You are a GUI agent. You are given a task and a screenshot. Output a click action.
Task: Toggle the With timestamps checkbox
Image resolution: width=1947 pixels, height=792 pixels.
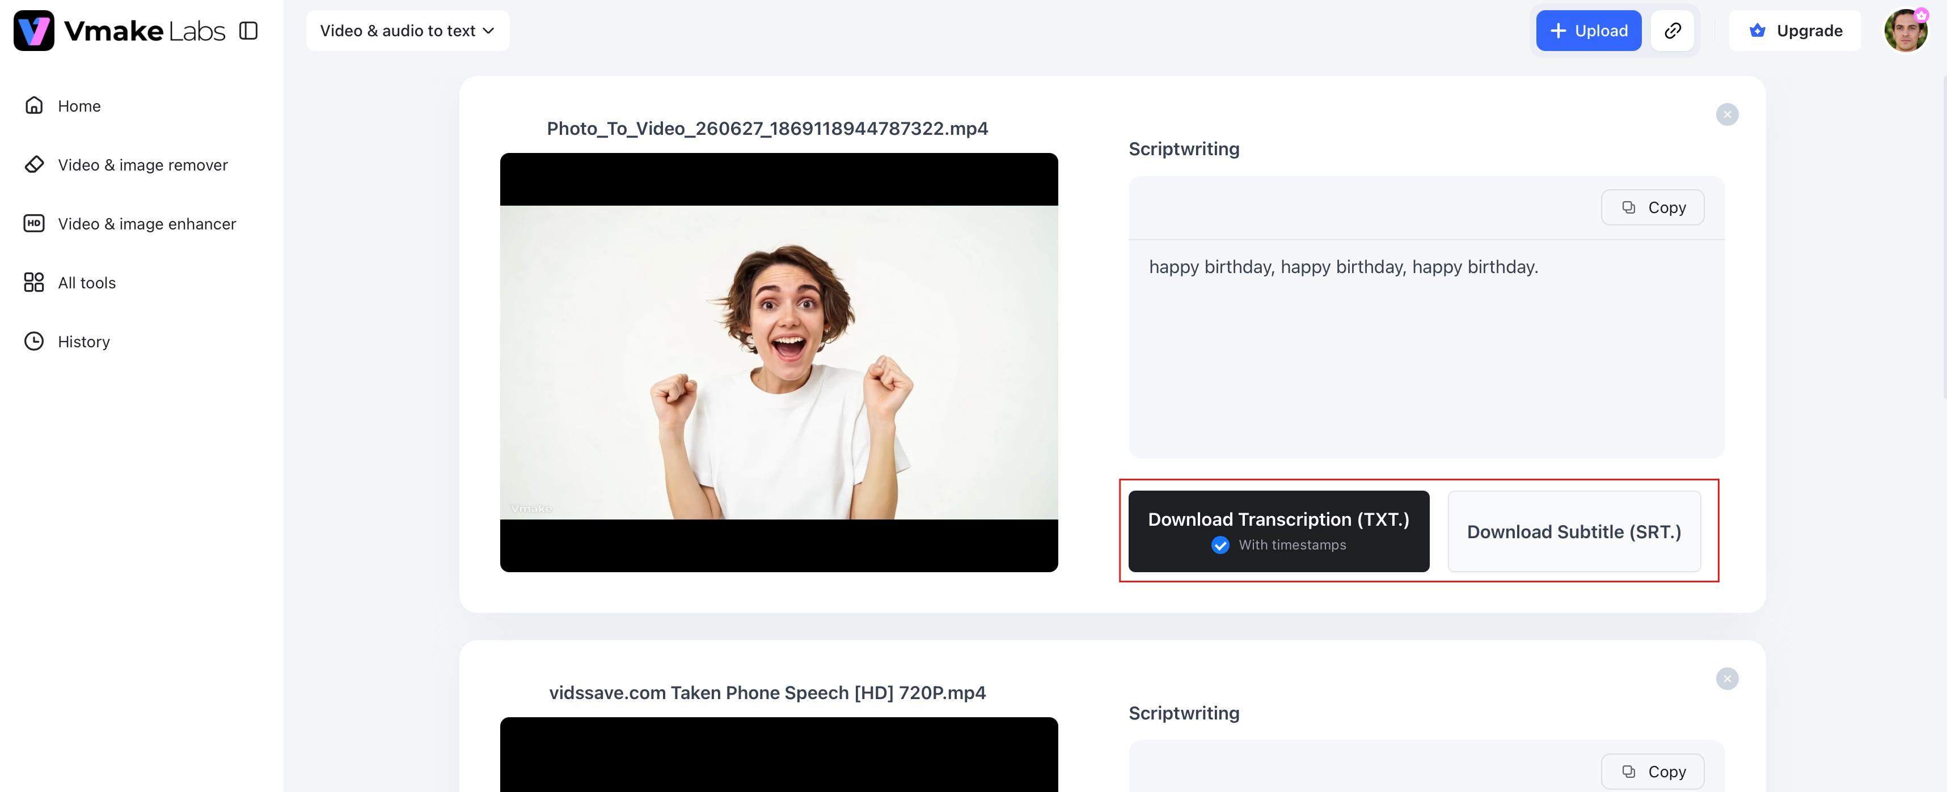pyautogui.click(x=1220, y=545)
